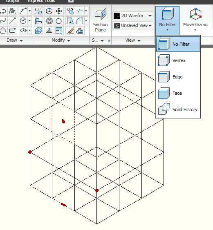
Task: Switch to the Output ribbon tab
Action: coord(13,1)
